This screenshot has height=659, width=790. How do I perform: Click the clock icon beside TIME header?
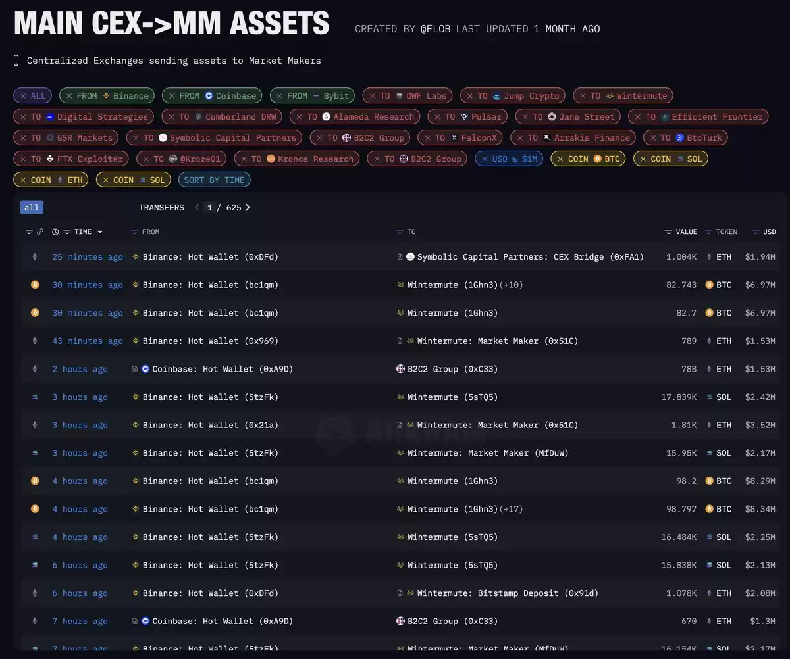(55, 232)
